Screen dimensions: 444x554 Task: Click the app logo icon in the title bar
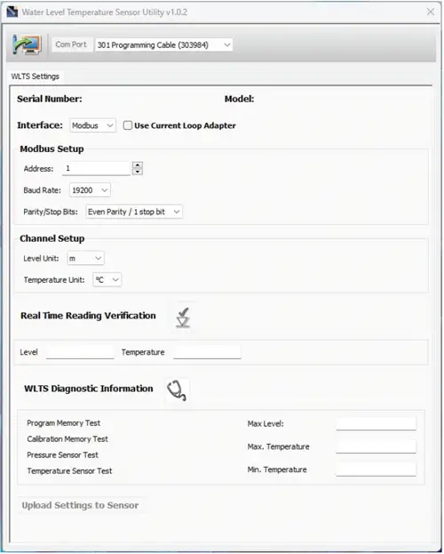12,12
